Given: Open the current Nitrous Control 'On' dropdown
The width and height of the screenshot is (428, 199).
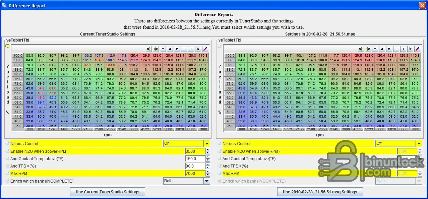Looking at the screenshot, I should click(186, 143).
